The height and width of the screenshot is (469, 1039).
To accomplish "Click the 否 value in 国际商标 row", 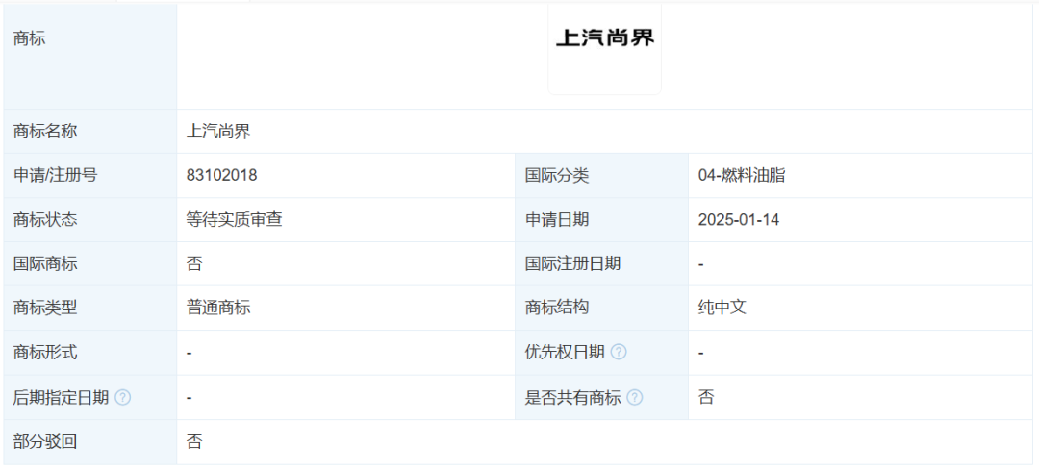I will pos(194,264).
